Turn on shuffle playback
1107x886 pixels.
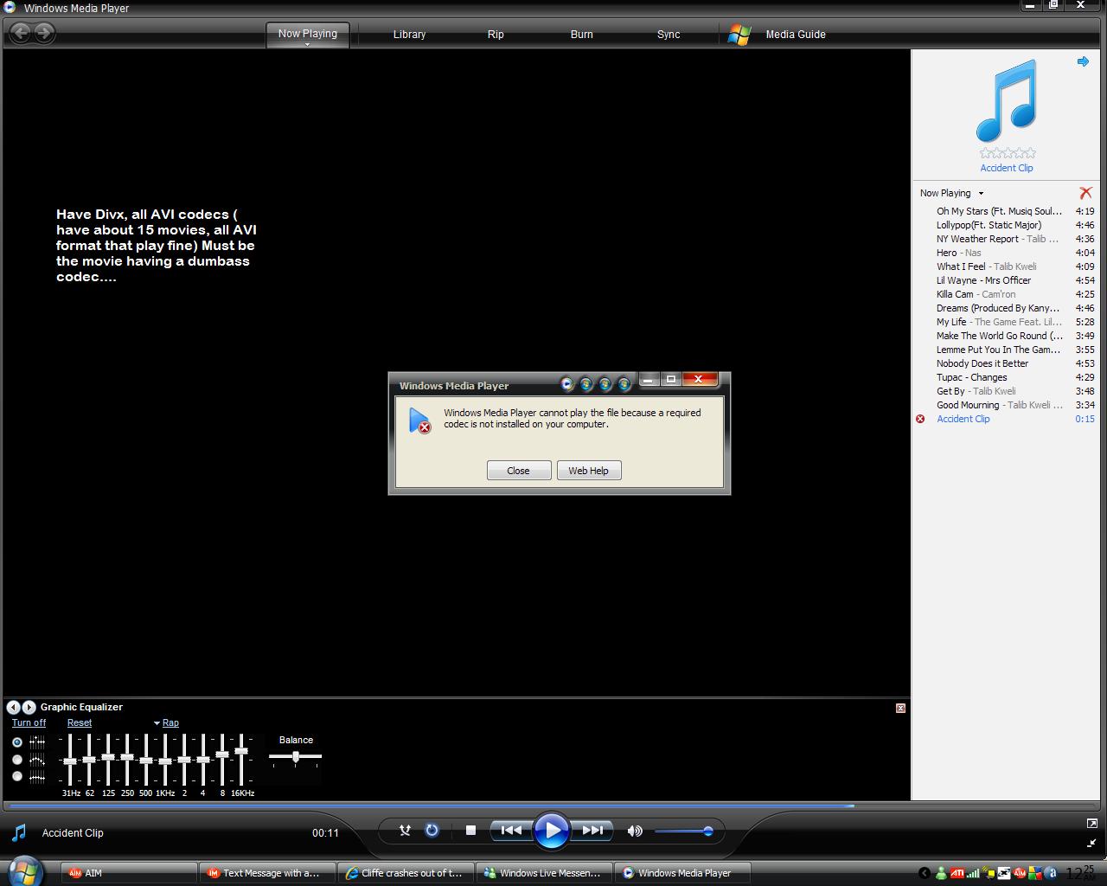(x=404, y=831)
